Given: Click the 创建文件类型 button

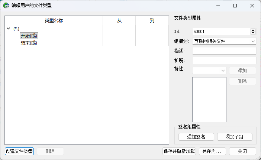Looking at the screenshot, I should point(19,151).
